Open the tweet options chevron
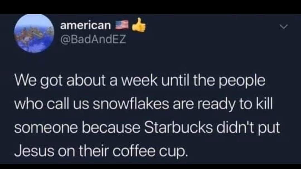This screenshot has height=169, width=301. [x=283, y=27]
